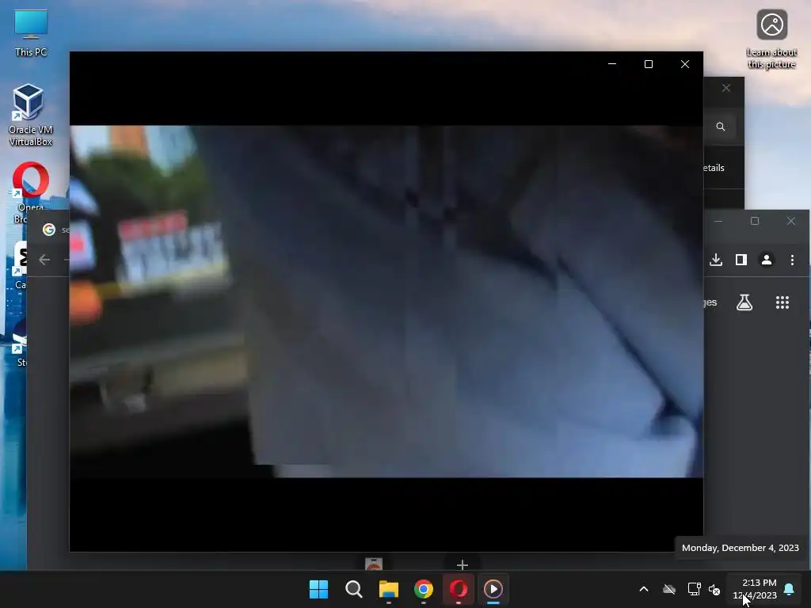Maximize the Chrome window
This screenshot has width=811, height=608.
pyautogui.click(x=755, y=221)
